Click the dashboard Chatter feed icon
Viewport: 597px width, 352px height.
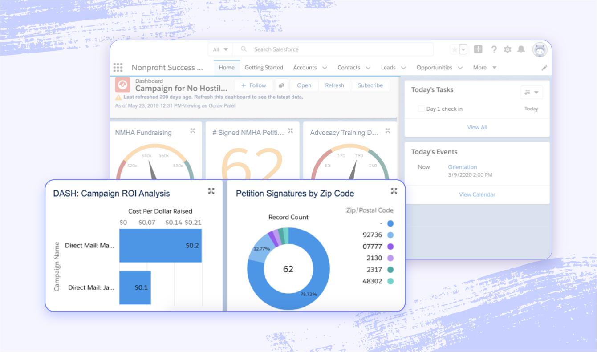[281, 85]
